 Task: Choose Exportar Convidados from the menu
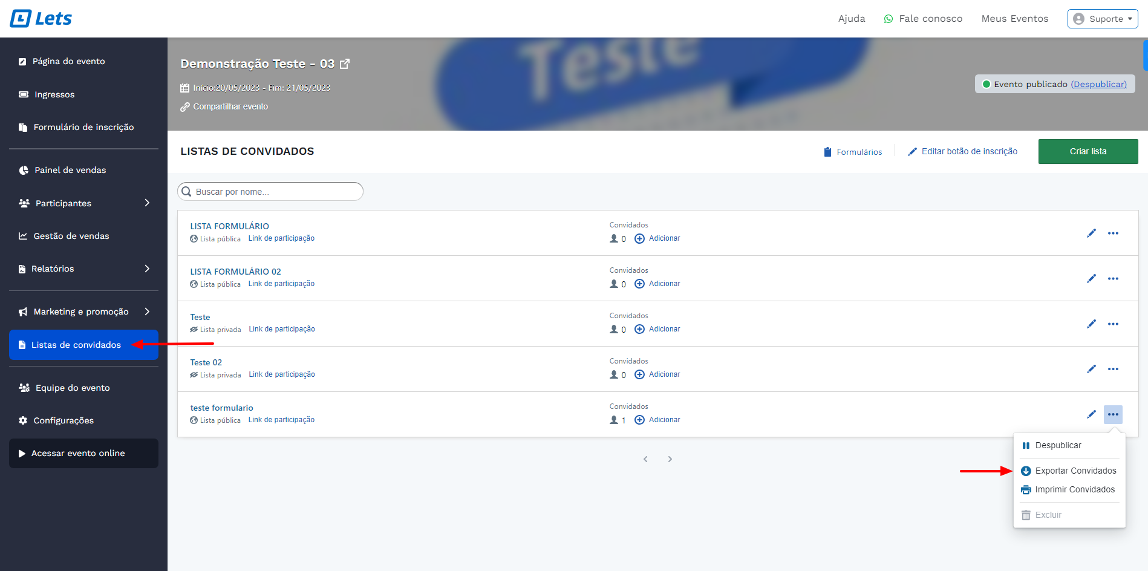1075,471
